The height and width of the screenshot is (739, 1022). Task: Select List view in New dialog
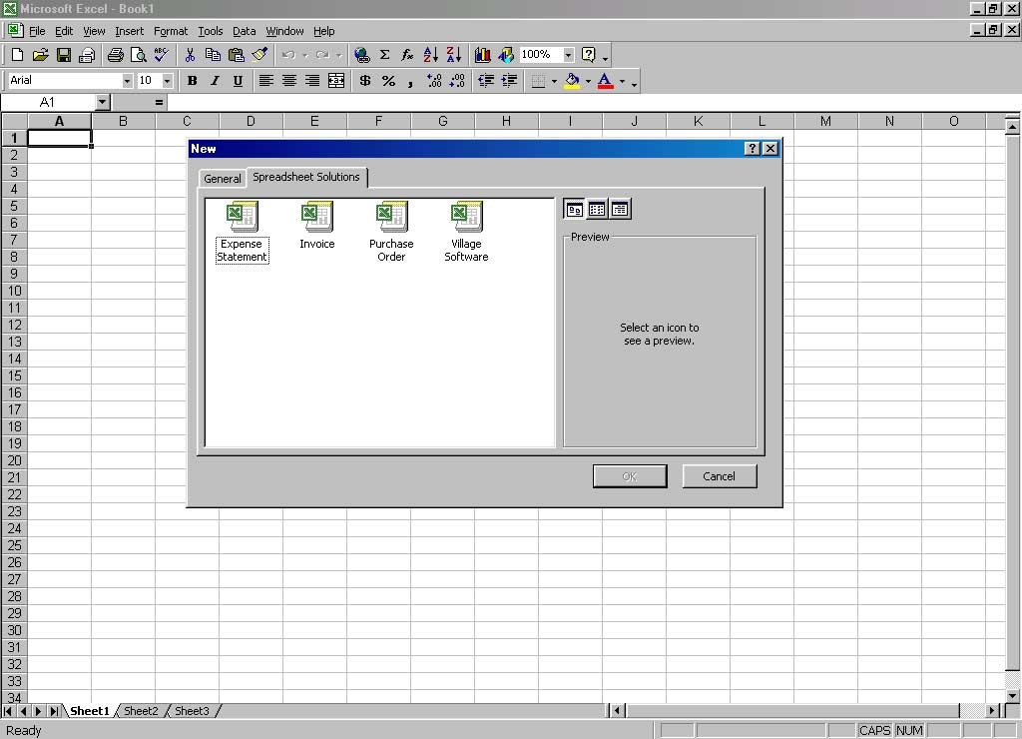coord(597,210)
